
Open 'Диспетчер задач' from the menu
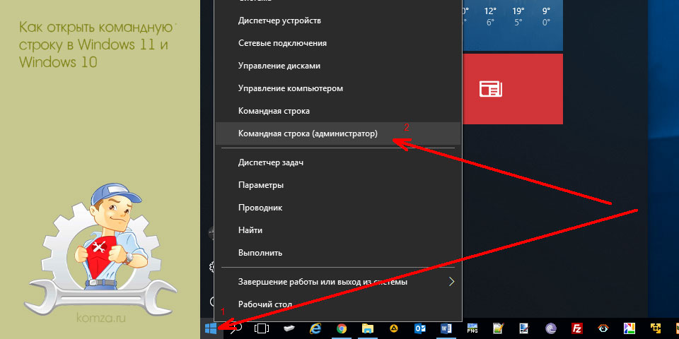(338, 162)
